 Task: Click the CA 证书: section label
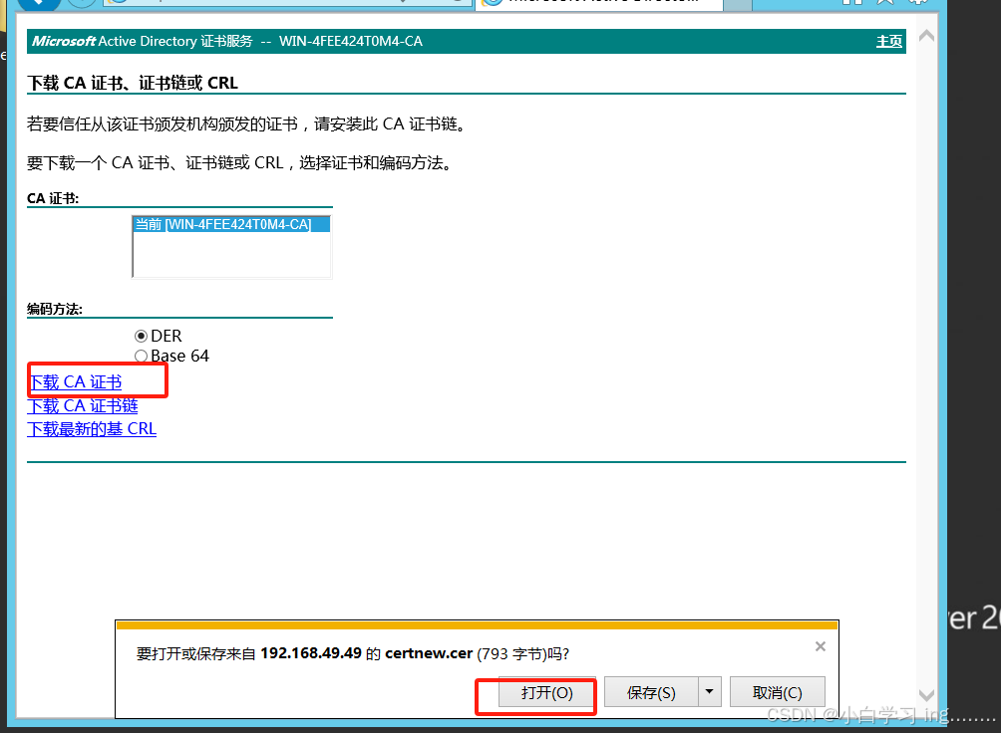click(53, 198)
